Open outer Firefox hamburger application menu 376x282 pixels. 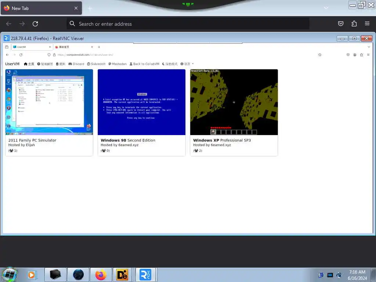pyautogui.click(x=367, y=23)
